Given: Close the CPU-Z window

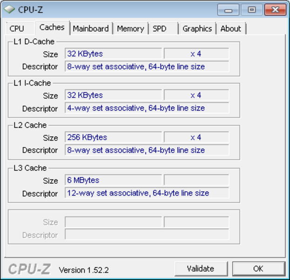Looking at the screenshot, I should tap(275, 10).
